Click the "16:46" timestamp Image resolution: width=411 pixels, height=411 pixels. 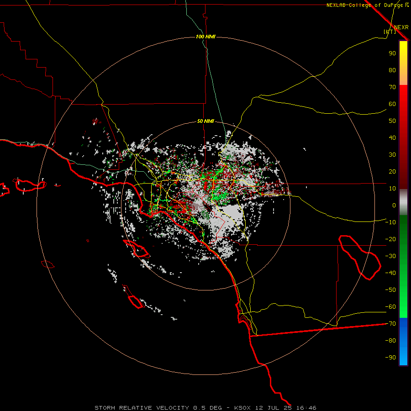click(x=306, y=408)
